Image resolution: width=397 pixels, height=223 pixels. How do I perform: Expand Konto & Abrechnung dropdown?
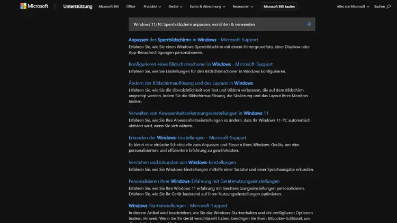pos(207,6)
